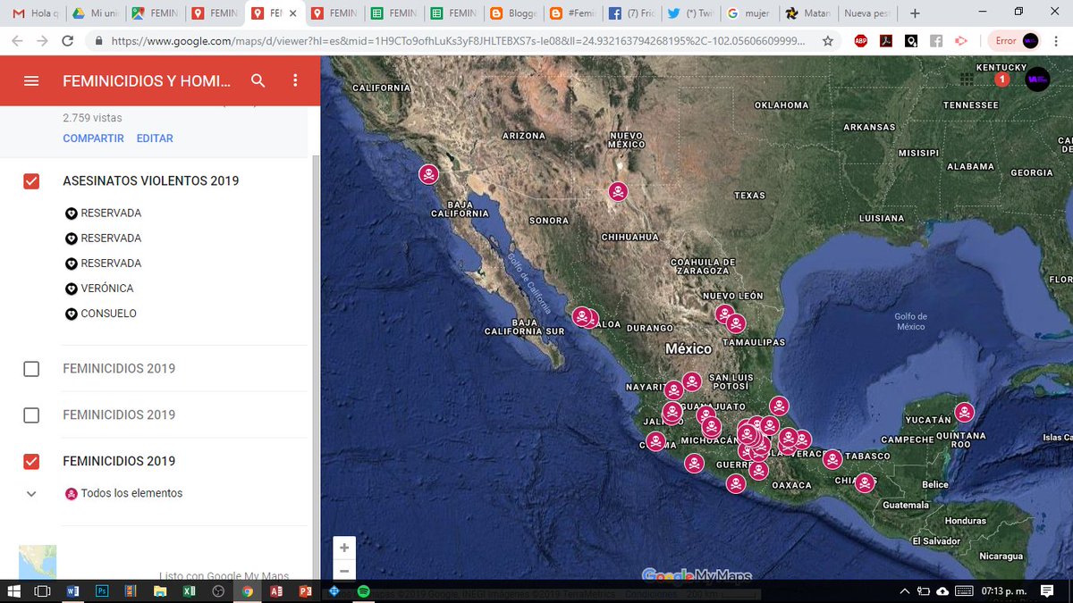Image resolution: width=1073 pixels, height=603 pixels.
Task: Go back in browser history
Action: [17, 41]
